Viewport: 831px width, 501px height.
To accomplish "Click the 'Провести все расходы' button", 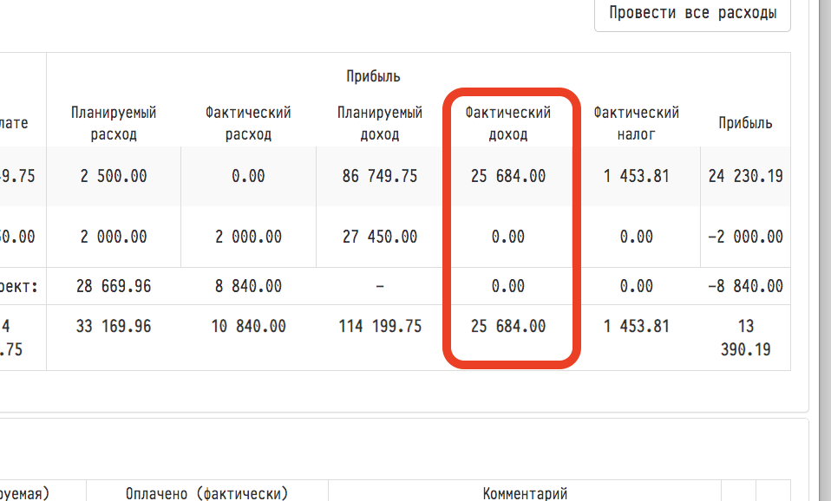I will 692,14.
